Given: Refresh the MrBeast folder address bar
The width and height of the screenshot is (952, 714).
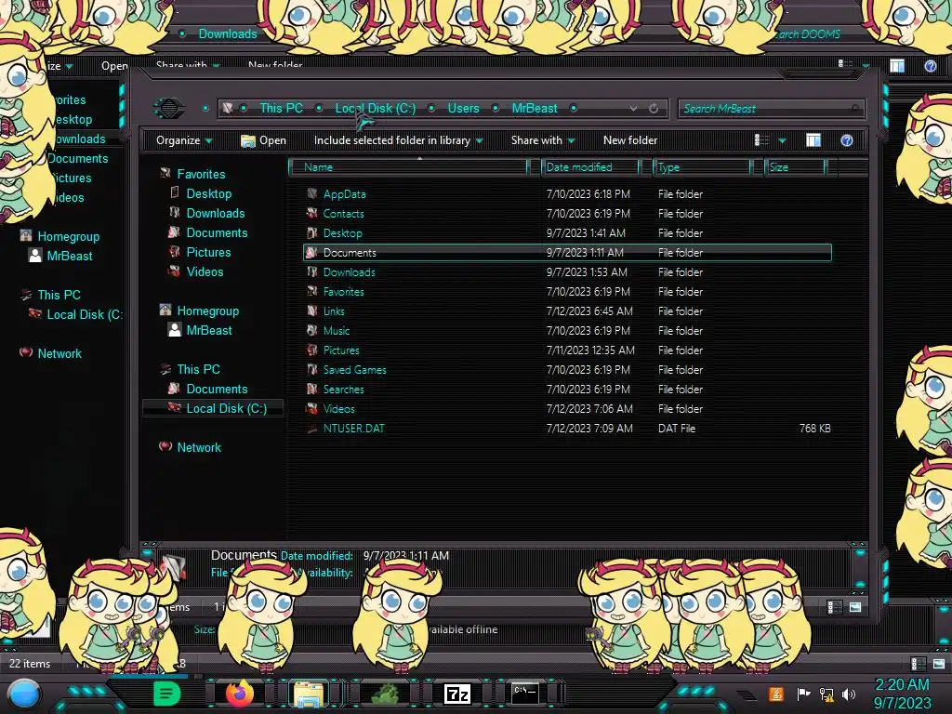Looking at the screenshot, I should pyautogui.click(x=654, y=109).
